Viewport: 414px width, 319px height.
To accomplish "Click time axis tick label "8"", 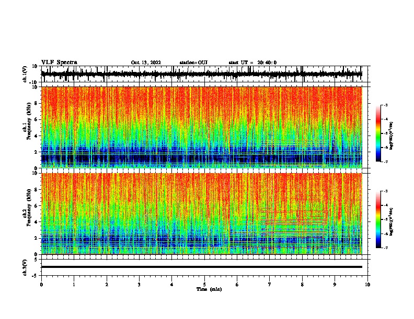I will pos(302,285).
